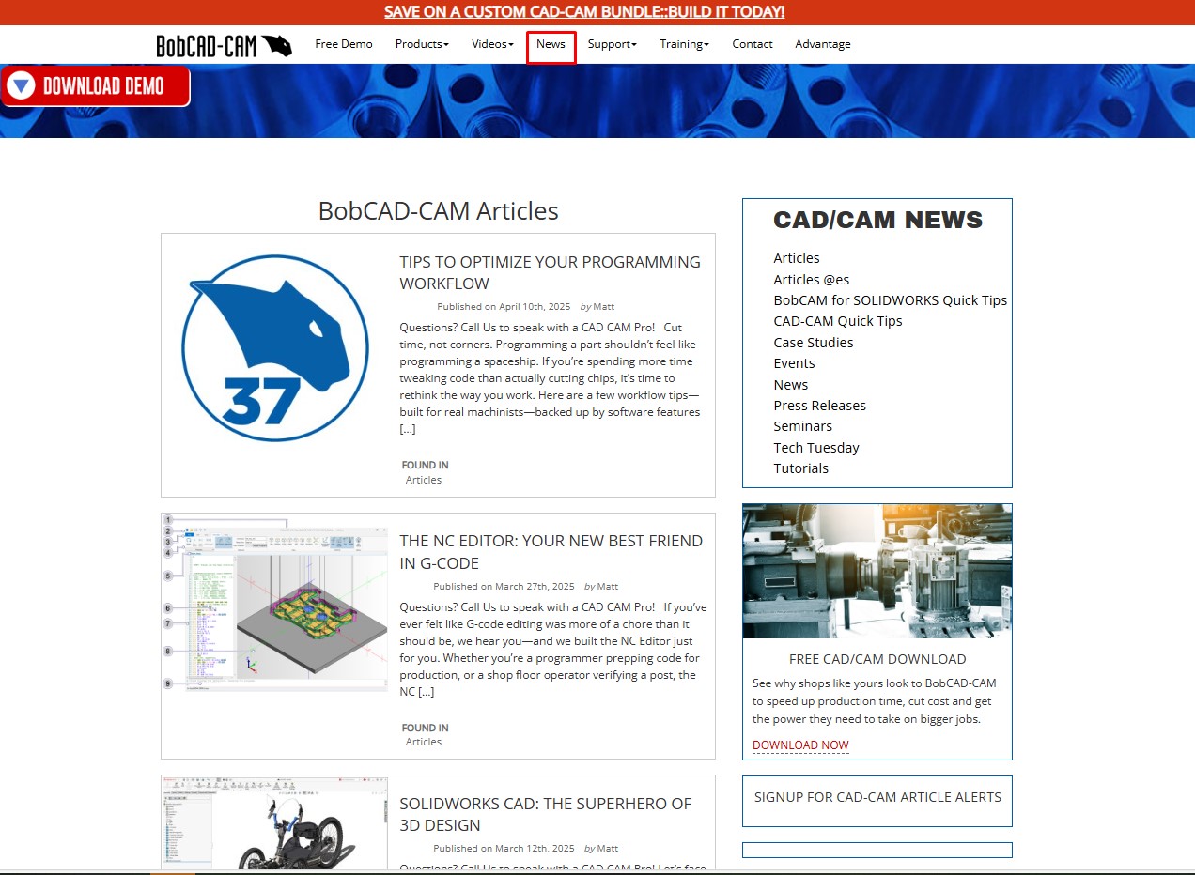
Task: Expand the Videos dropdown menu
Action: (492, 44)
